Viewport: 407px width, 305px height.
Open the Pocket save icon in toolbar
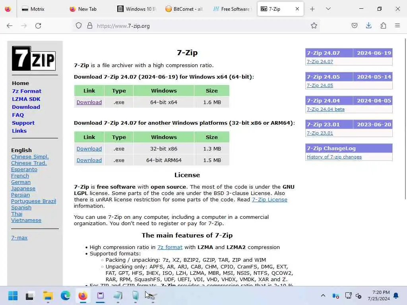pos(354,25)
